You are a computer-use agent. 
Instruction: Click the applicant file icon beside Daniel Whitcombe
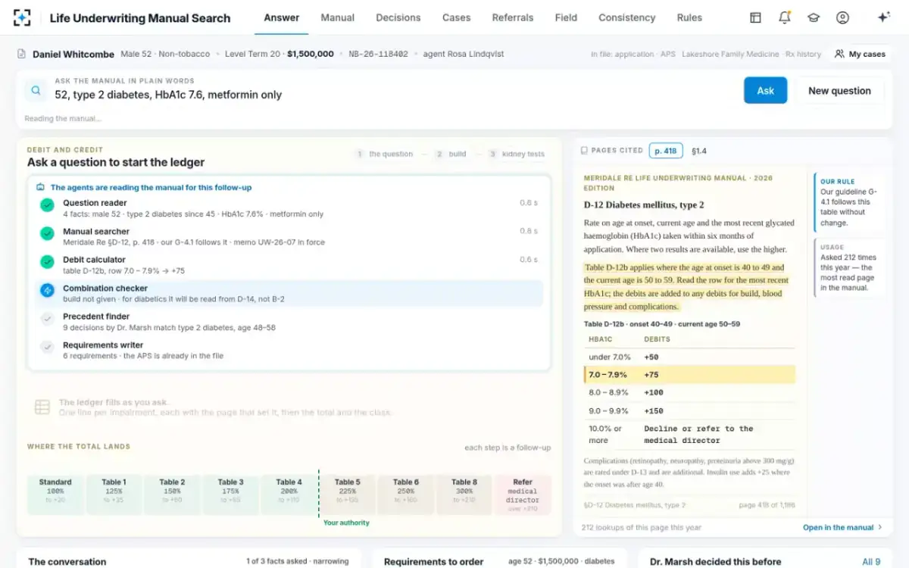pos(21,54)
